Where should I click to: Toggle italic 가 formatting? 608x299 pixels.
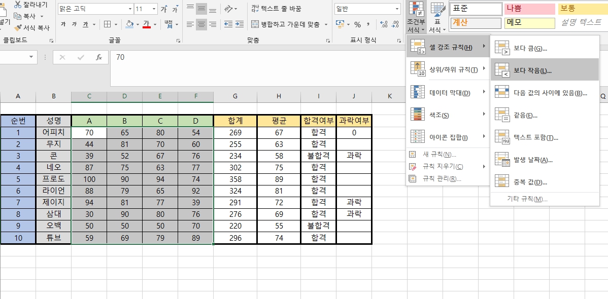tap(74, 24)
